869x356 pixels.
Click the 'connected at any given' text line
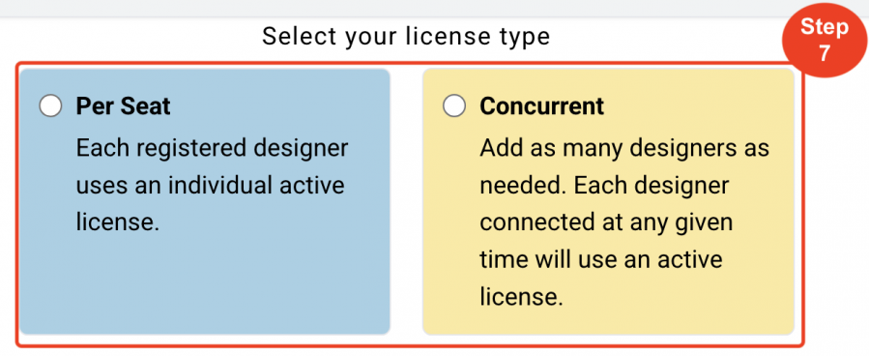coord(606,222)
